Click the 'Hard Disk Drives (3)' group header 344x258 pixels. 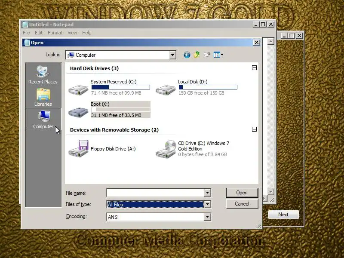click(x=94, y=68)
